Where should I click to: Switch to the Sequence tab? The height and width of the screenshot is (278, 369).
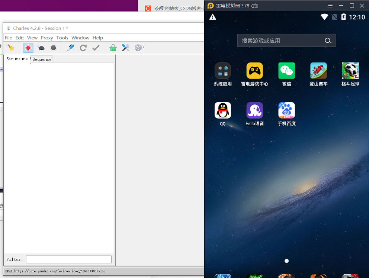42,59
